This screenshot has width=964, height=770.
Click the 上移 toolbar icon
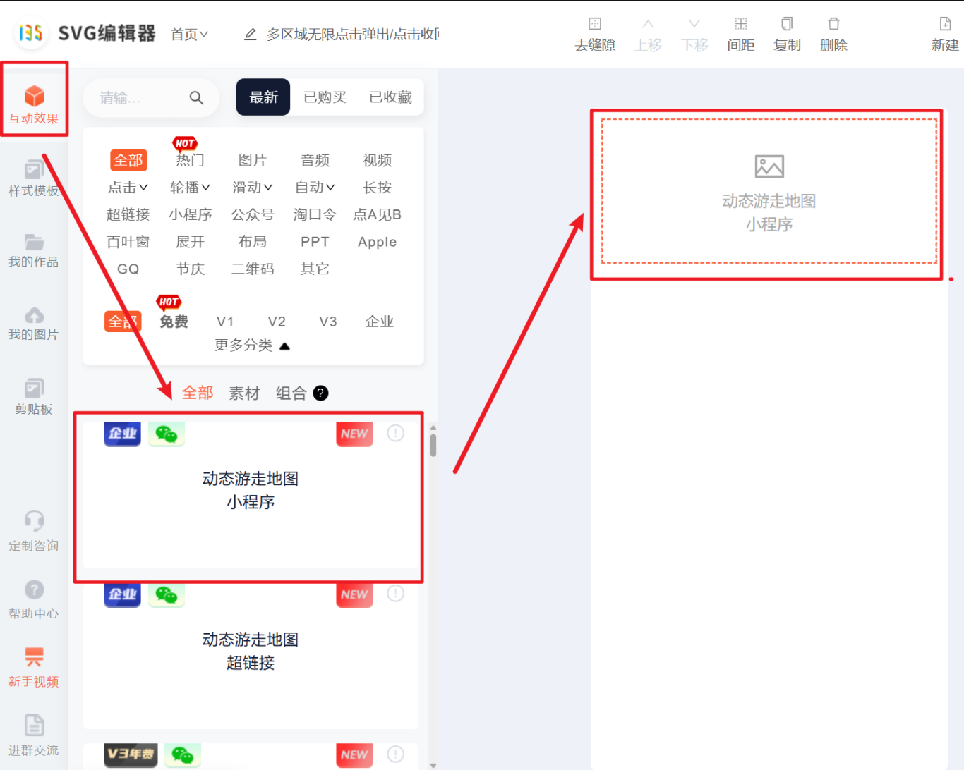[648, 24]
